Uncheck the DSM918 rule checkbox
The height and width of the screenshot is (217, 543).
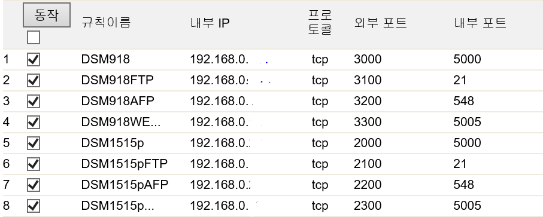(34, 59)
